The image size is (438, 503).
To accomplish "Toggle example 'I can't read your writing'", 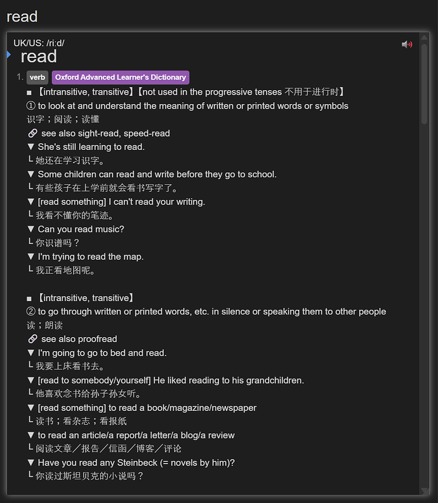I will tap(30, 202).
